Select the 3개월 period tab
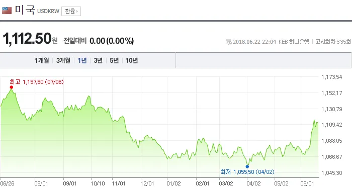This screenshot has width=352, height=191. (63, 60)
